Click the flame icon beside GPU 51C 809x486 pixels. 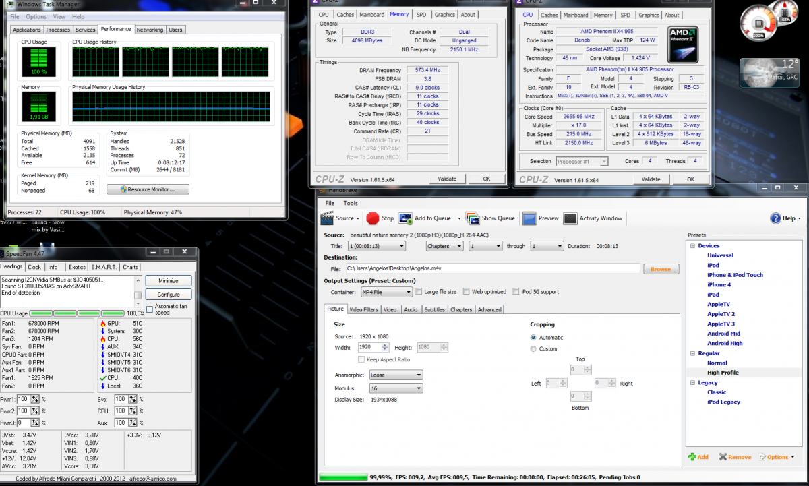(x=102, y=324)
